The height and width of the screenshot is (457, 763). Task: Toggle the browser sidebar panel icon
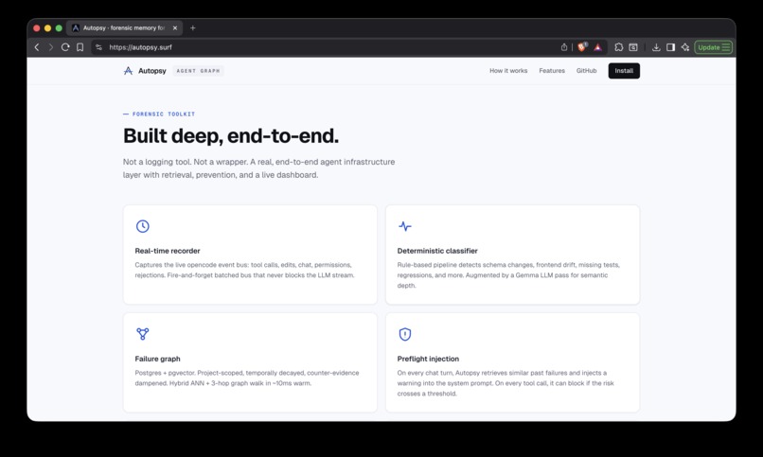click(670, 47)
